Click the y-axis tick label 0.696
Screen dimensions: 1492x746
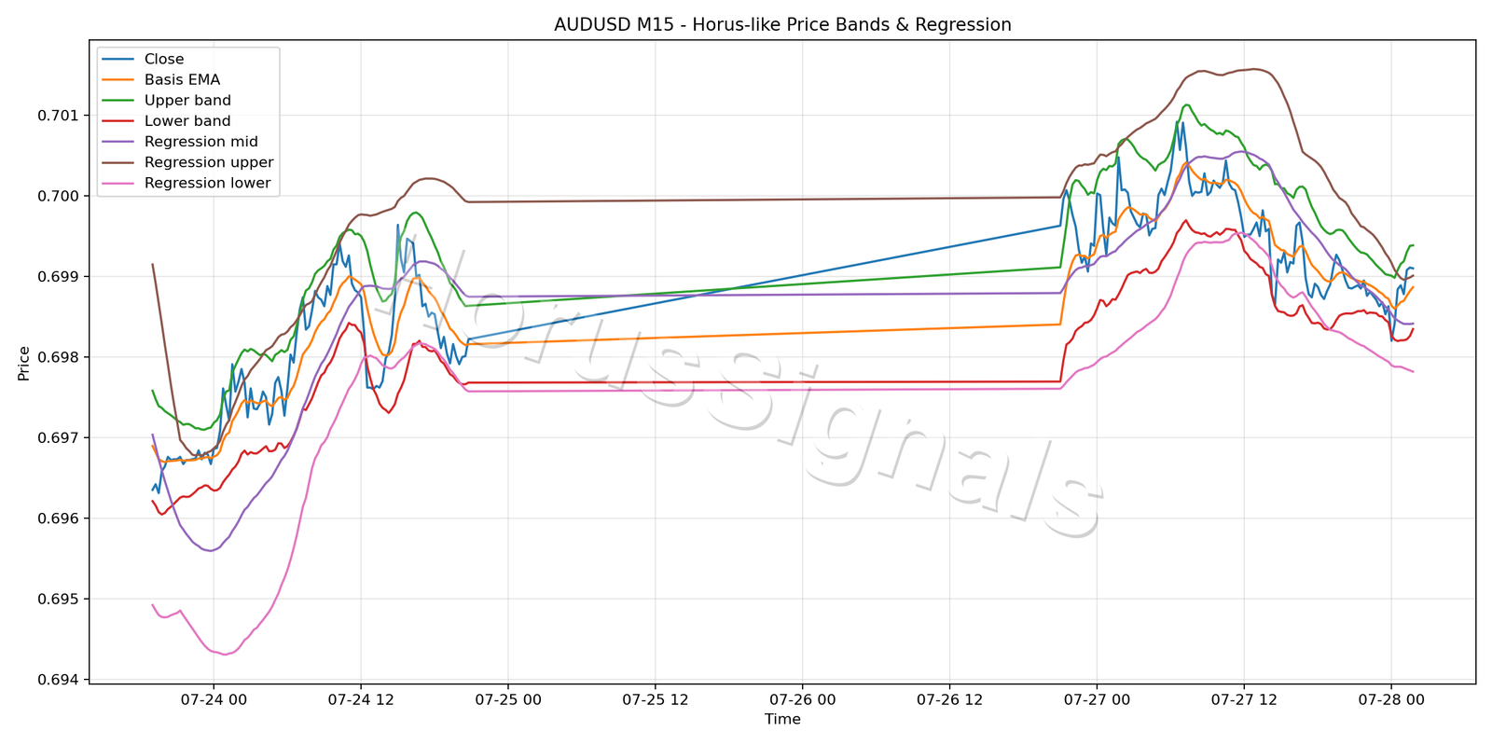click(58, 518)
